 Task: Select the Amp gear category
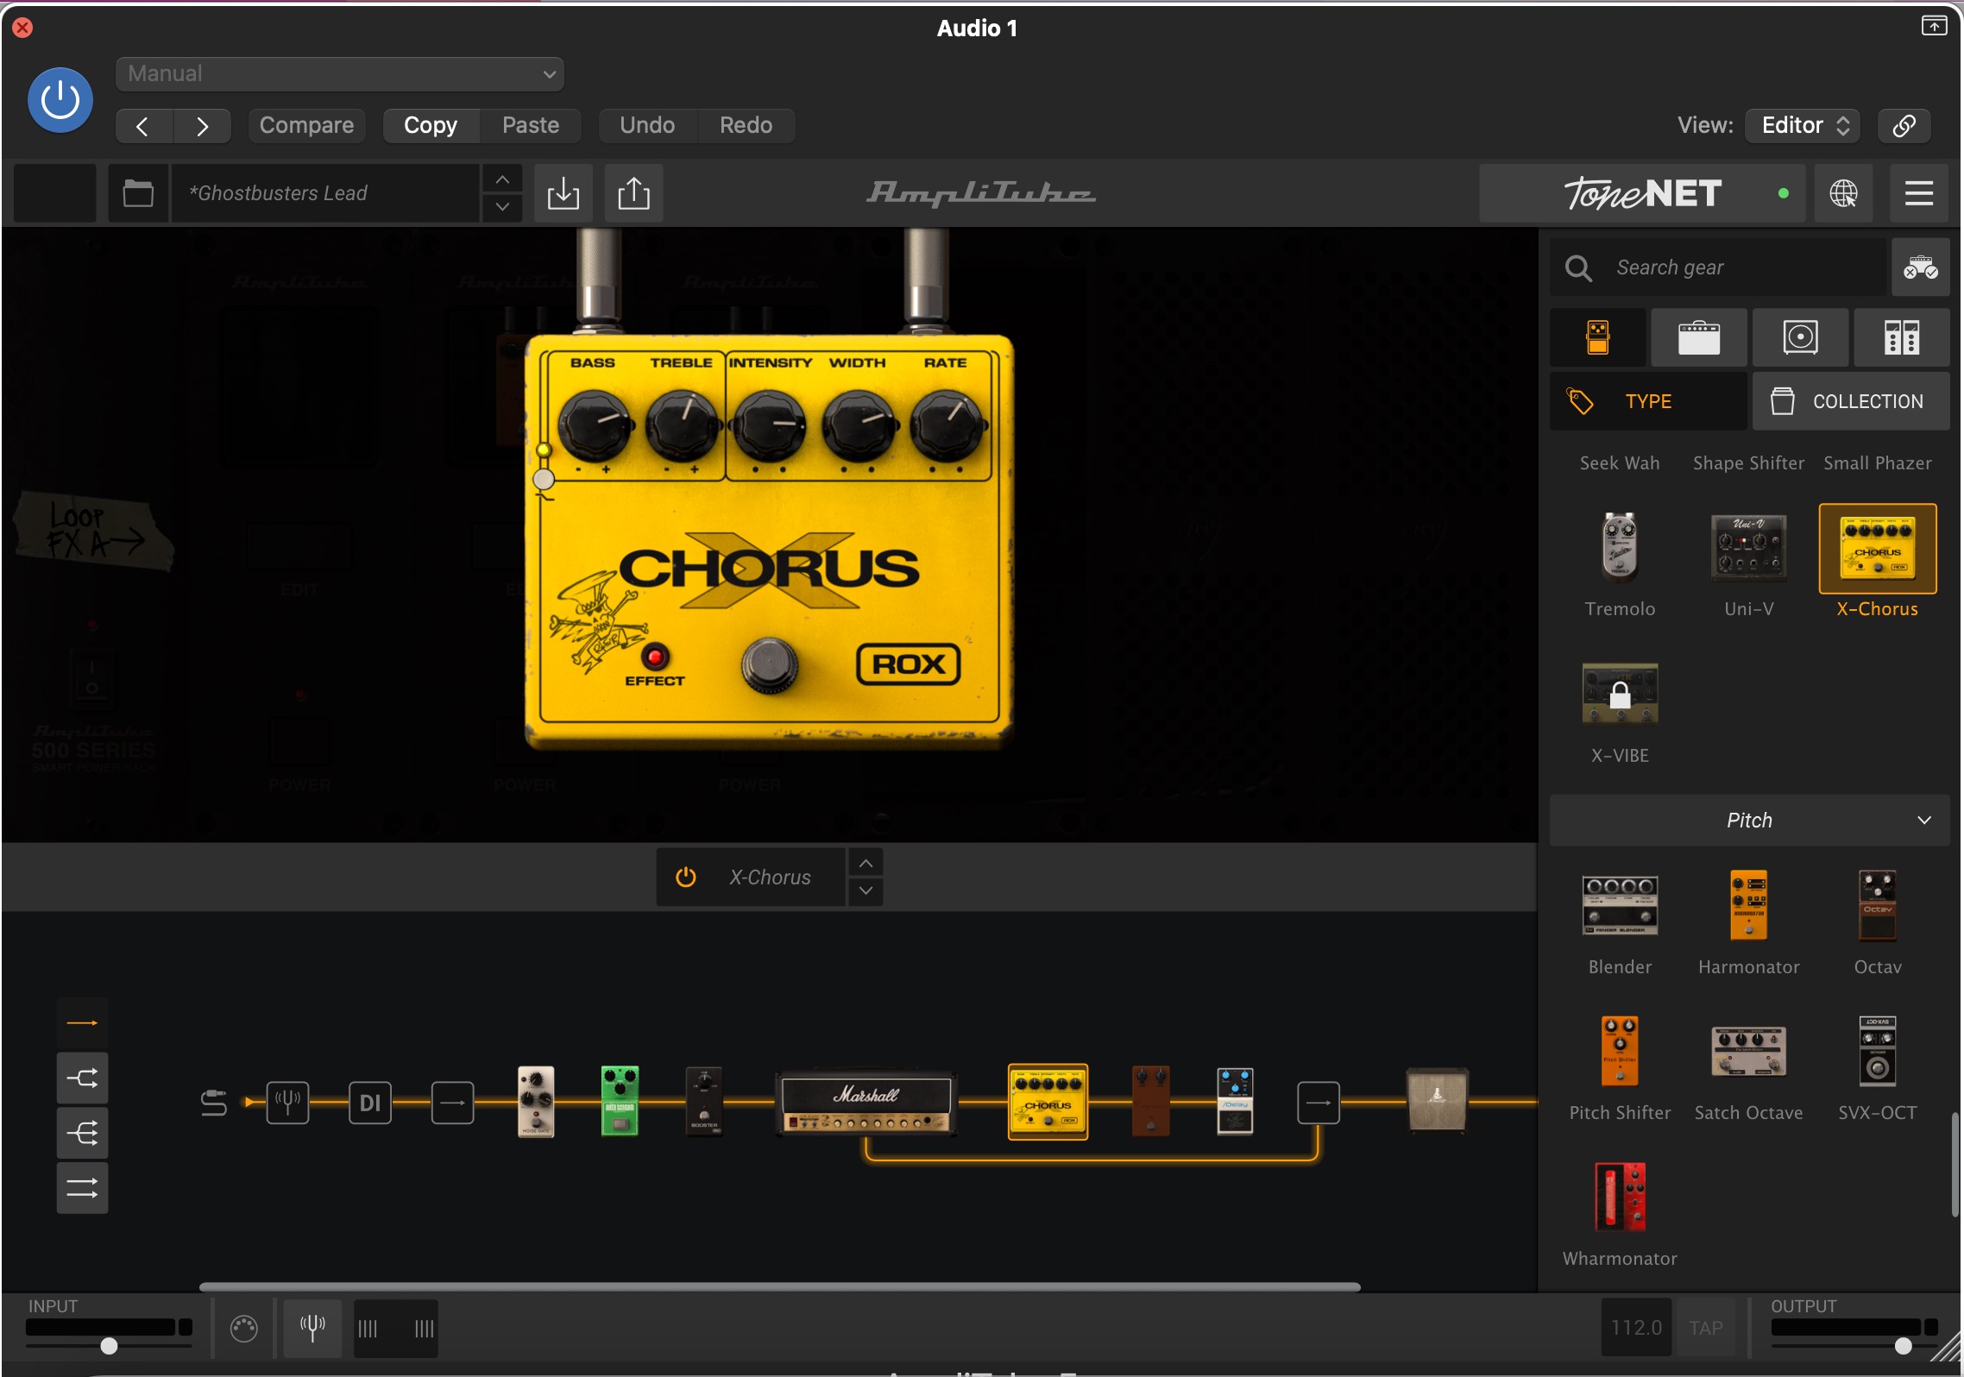coord(1699,337)
